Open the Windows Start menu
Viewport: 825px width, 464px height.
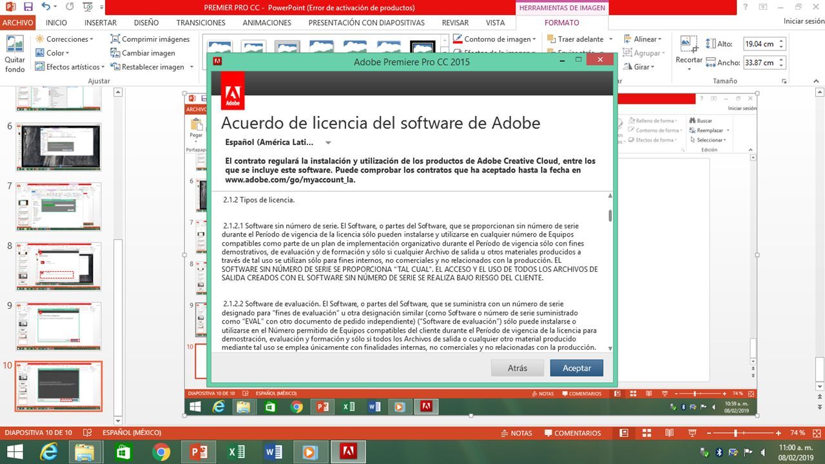(x=15, y=452)
